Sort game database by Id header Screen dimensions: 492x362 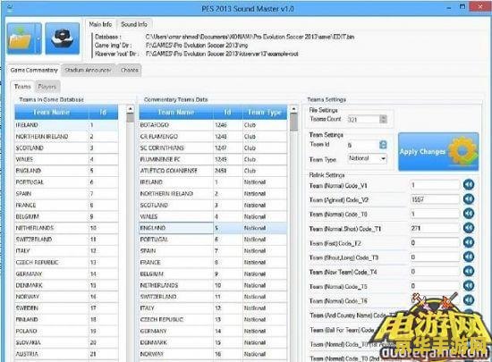coord(103,112)
